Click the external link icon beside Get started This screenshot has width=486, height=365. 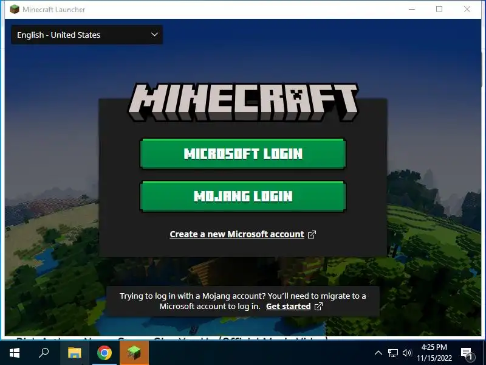click(318, 307)
